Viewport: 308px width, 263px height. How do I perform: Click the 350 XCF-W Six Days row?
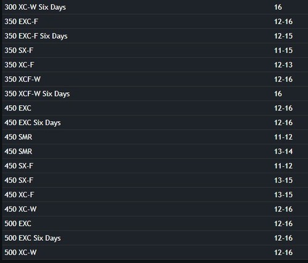155,93
